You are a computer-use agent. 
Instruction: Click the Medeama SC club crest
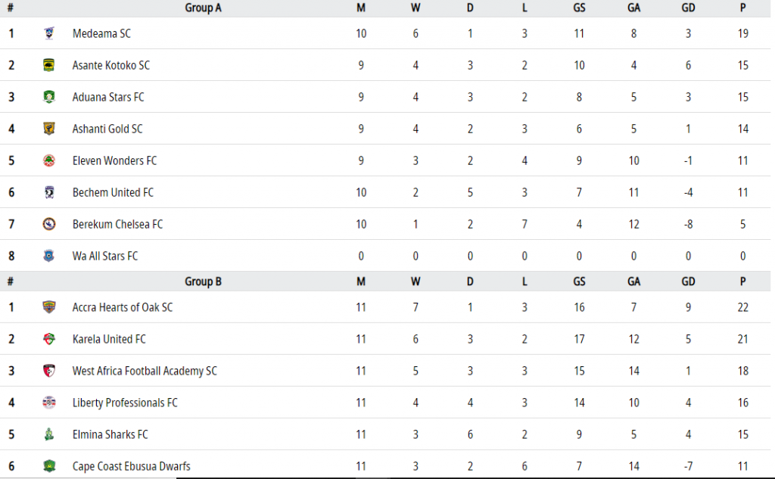point(48,33)
